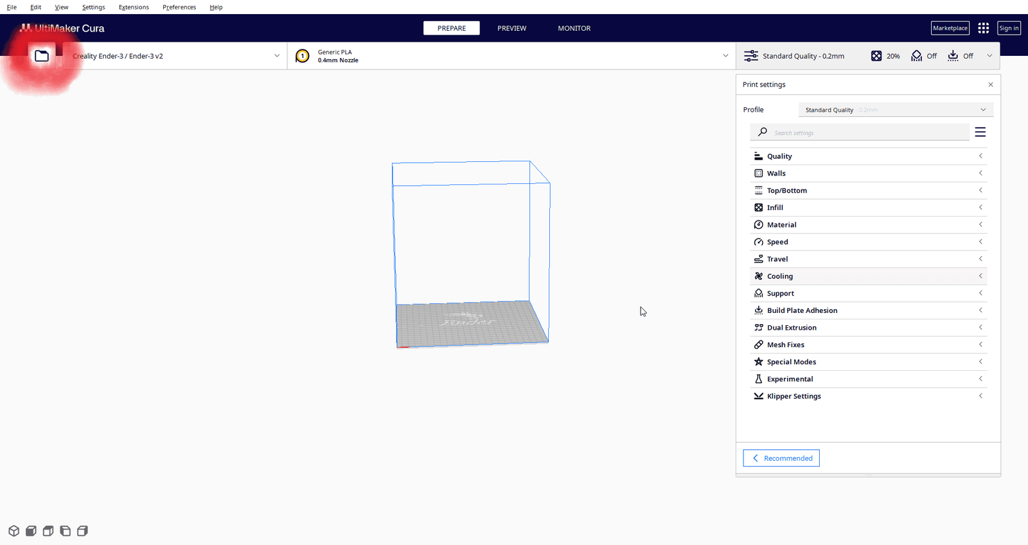1028x545 pixels.
Task: Click the support Off icon in header
Action: tap(917, 56)
